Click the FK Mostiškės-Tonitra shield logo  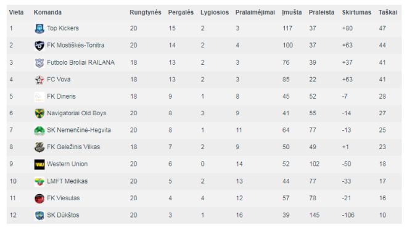39,46
